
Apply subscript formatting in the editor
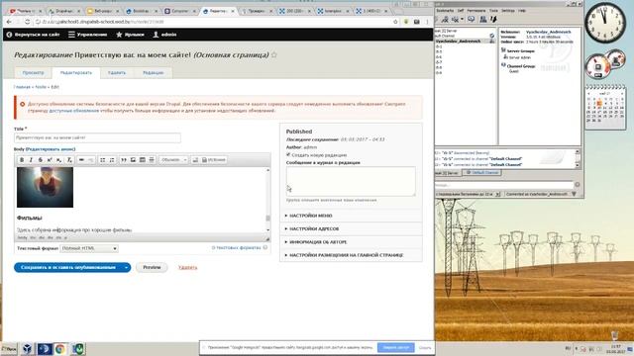[x=59, y=160]
